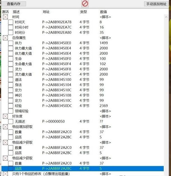Click the 生命最大值 value 102
171x176 pixels.
(103, 64)
